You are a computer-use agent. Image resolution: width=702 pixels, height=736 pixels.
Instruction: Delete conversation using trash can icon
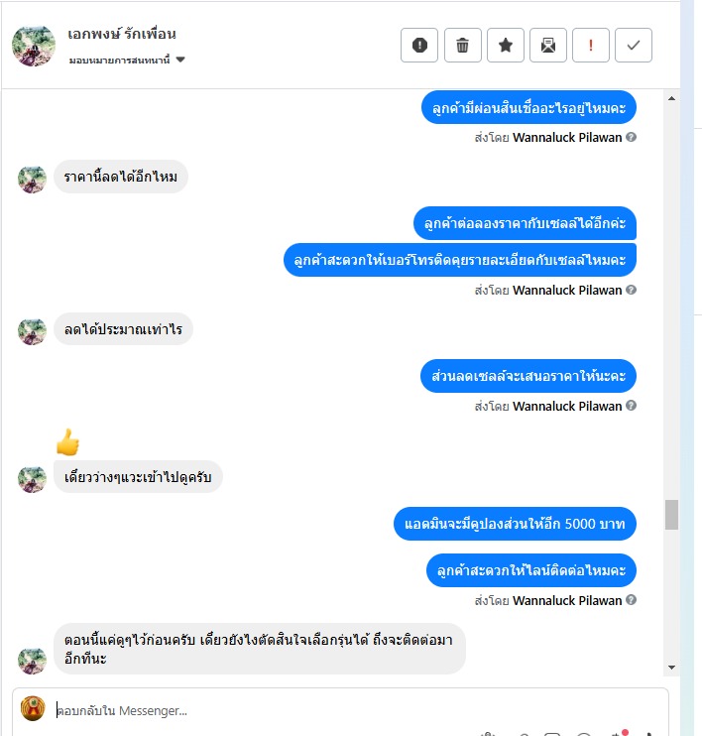(x=462, y=45)
